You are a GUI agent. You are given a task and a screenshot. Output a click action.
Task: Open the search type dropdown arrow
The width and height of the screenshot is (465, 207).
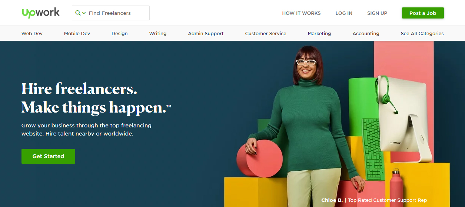tap(84, 13)
